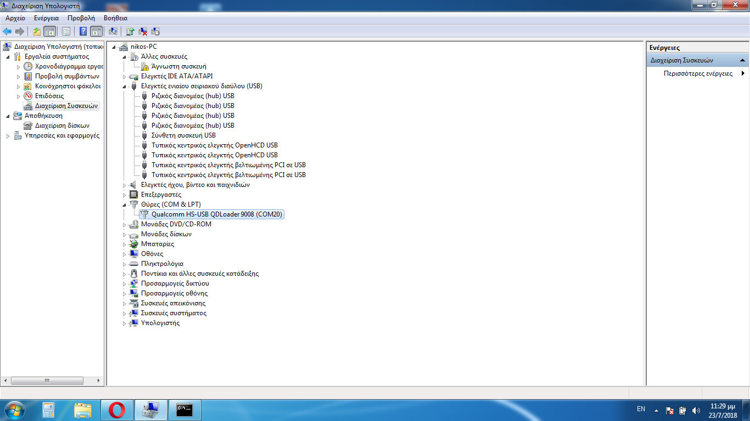Select Προσαρμογείς οθόνης category
Viewport: 750px width, 421px height.
click(174, 293)
